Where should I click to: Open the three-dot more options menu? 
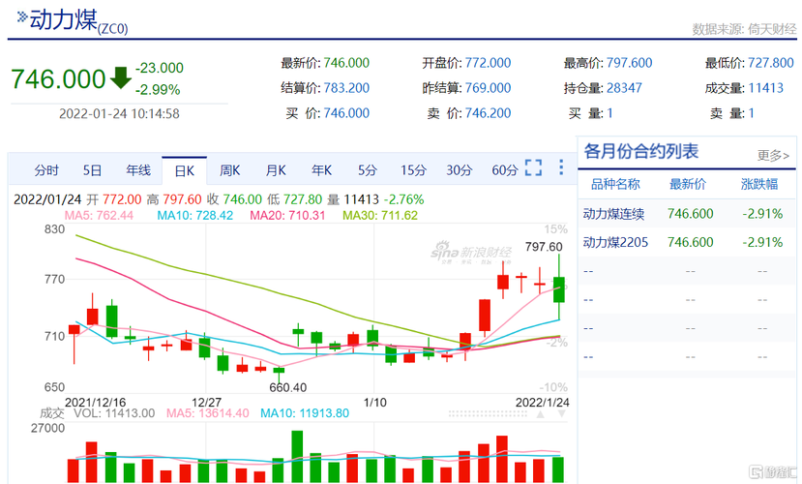click(x=561, y=168)
